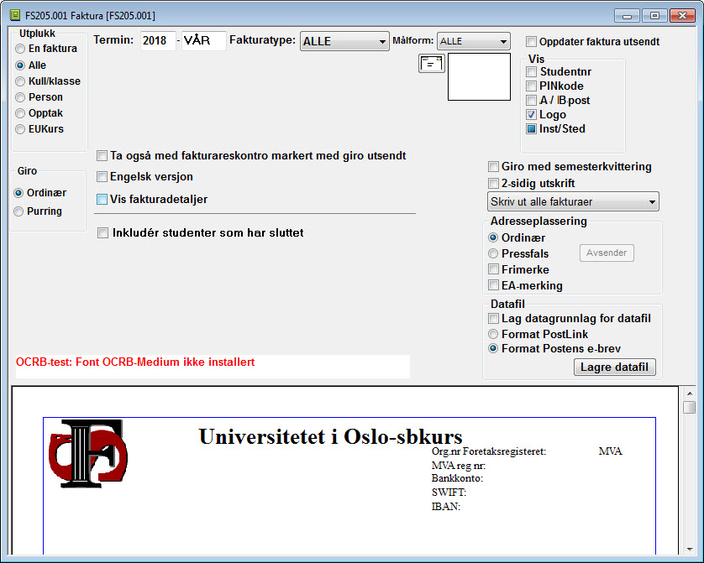Click the FS205.001 Faktura window title icon
This screenshot has height=563, width=704.
pyautogui.click(x=15, y=15)
